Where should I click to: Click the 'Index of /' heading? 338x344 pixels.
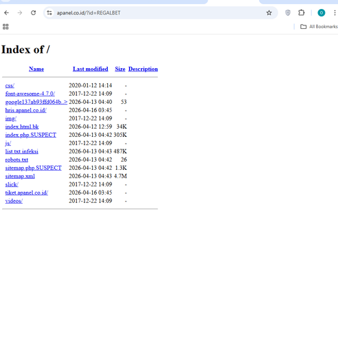click(25, 50)
